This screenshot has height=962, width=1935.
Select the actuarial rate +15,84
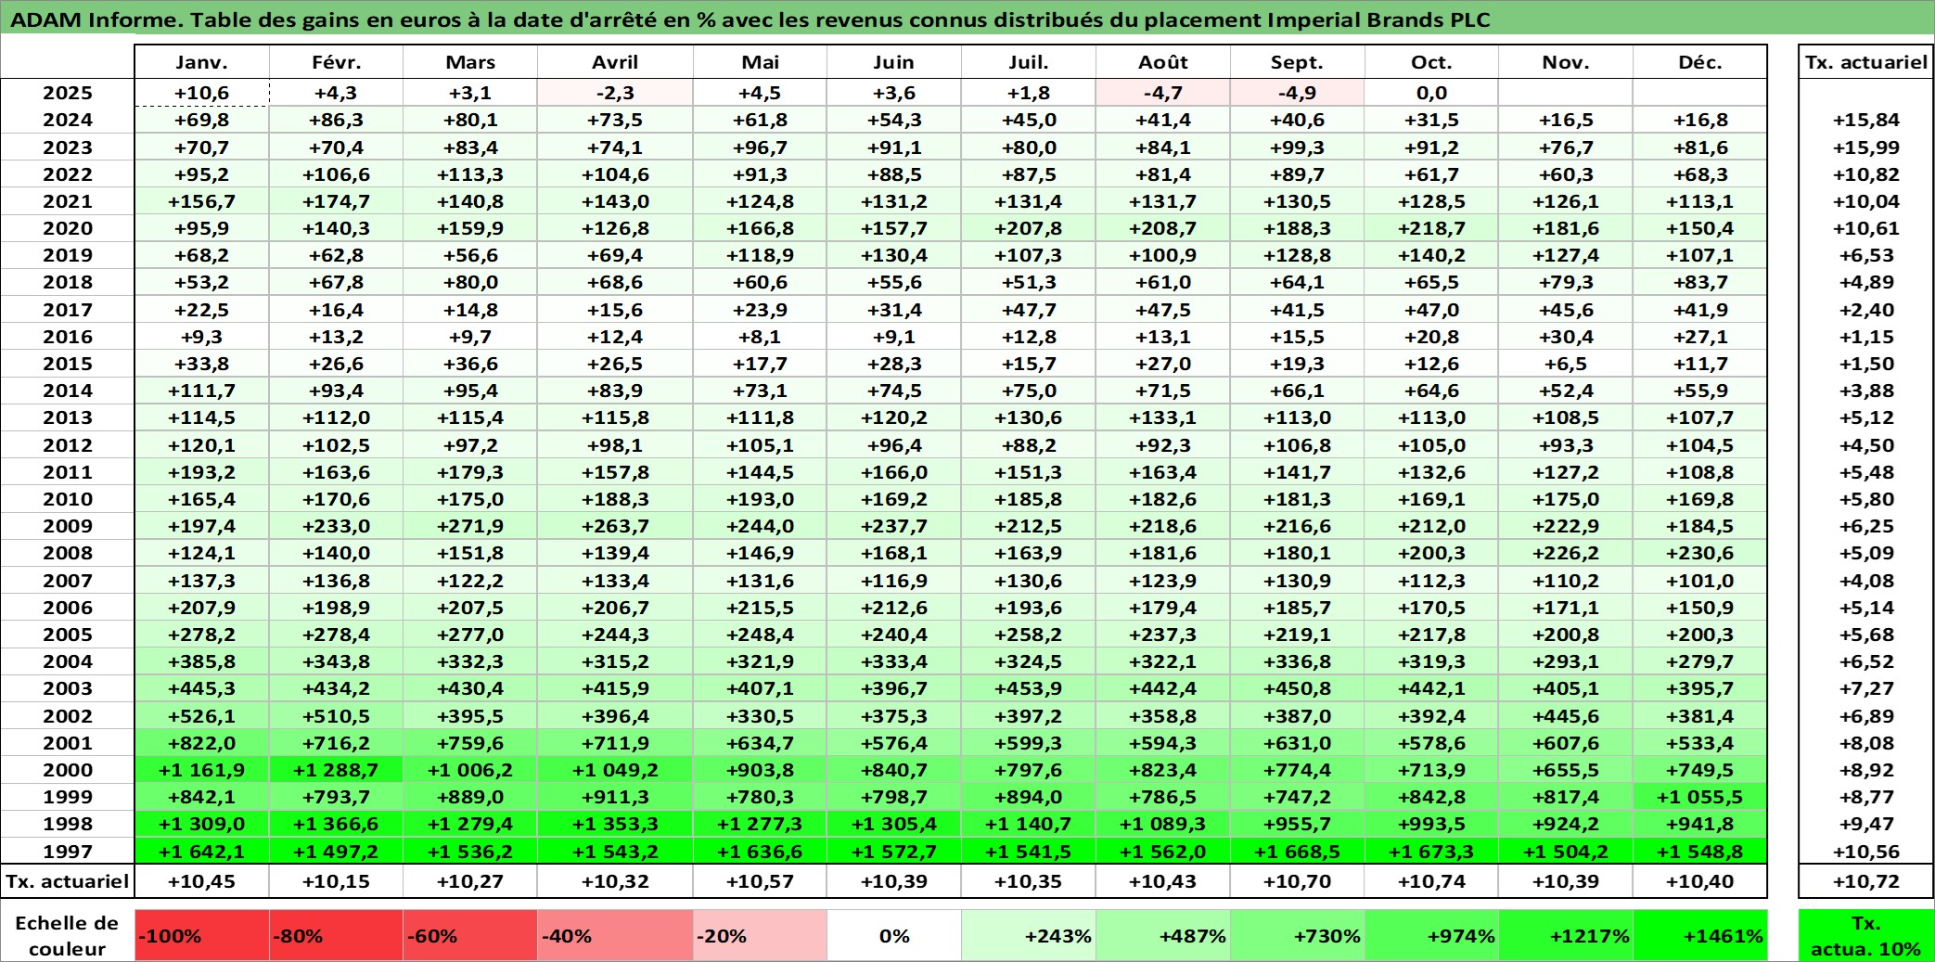pos(1866,120)
